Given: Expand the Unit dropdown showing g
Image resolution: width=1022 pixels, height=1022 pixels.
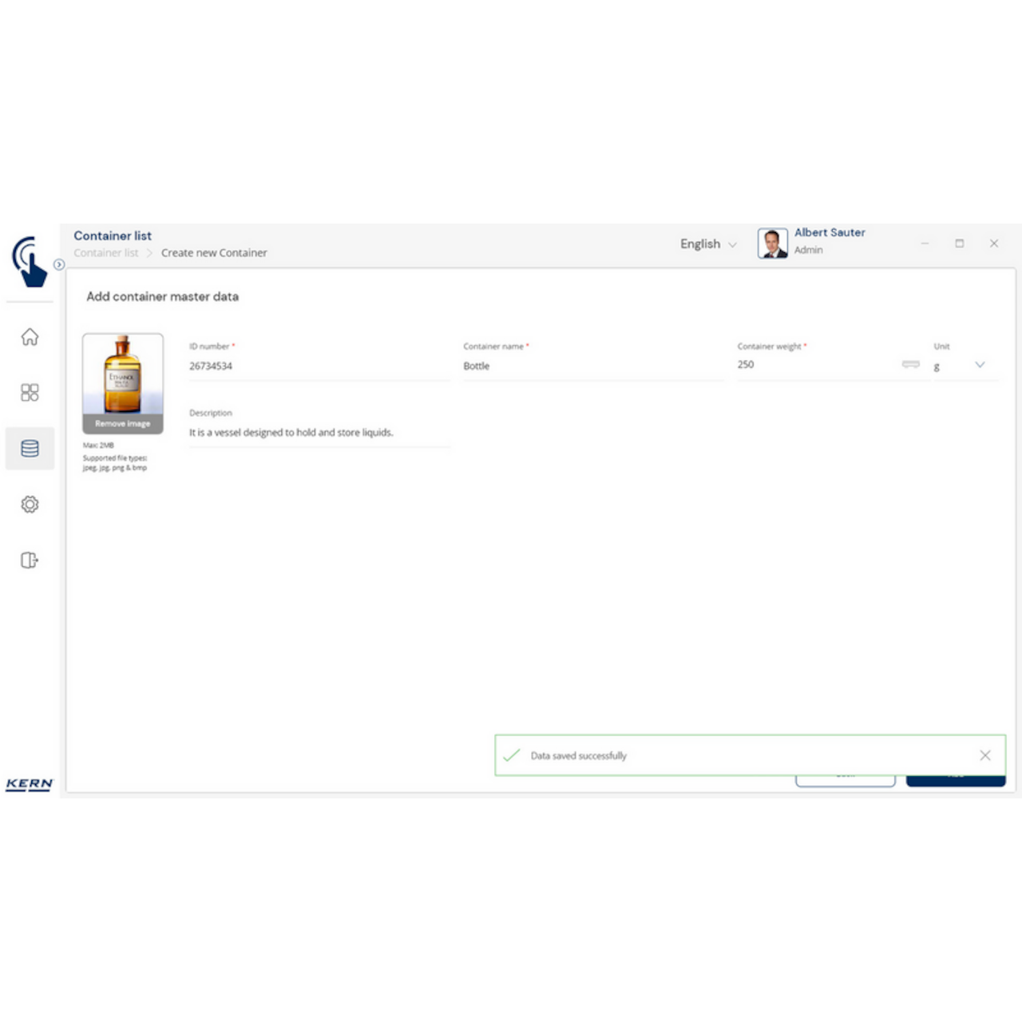Looking at the screenshot, I should point(980,365).
